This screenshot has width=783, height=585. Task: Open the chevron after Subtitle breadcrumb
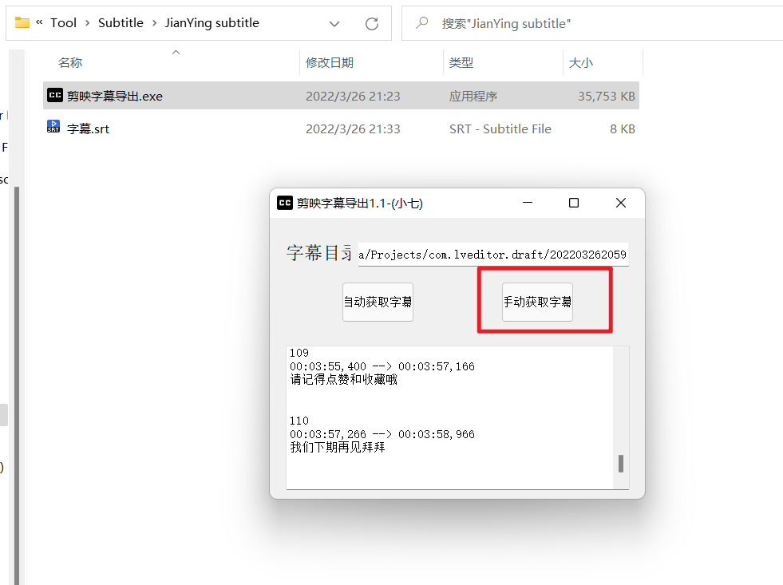[x=154, y=23]
